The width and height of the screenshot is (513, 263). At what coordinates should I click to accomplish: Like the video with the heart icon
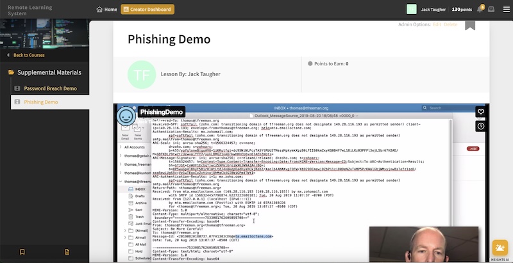point(480,112)
